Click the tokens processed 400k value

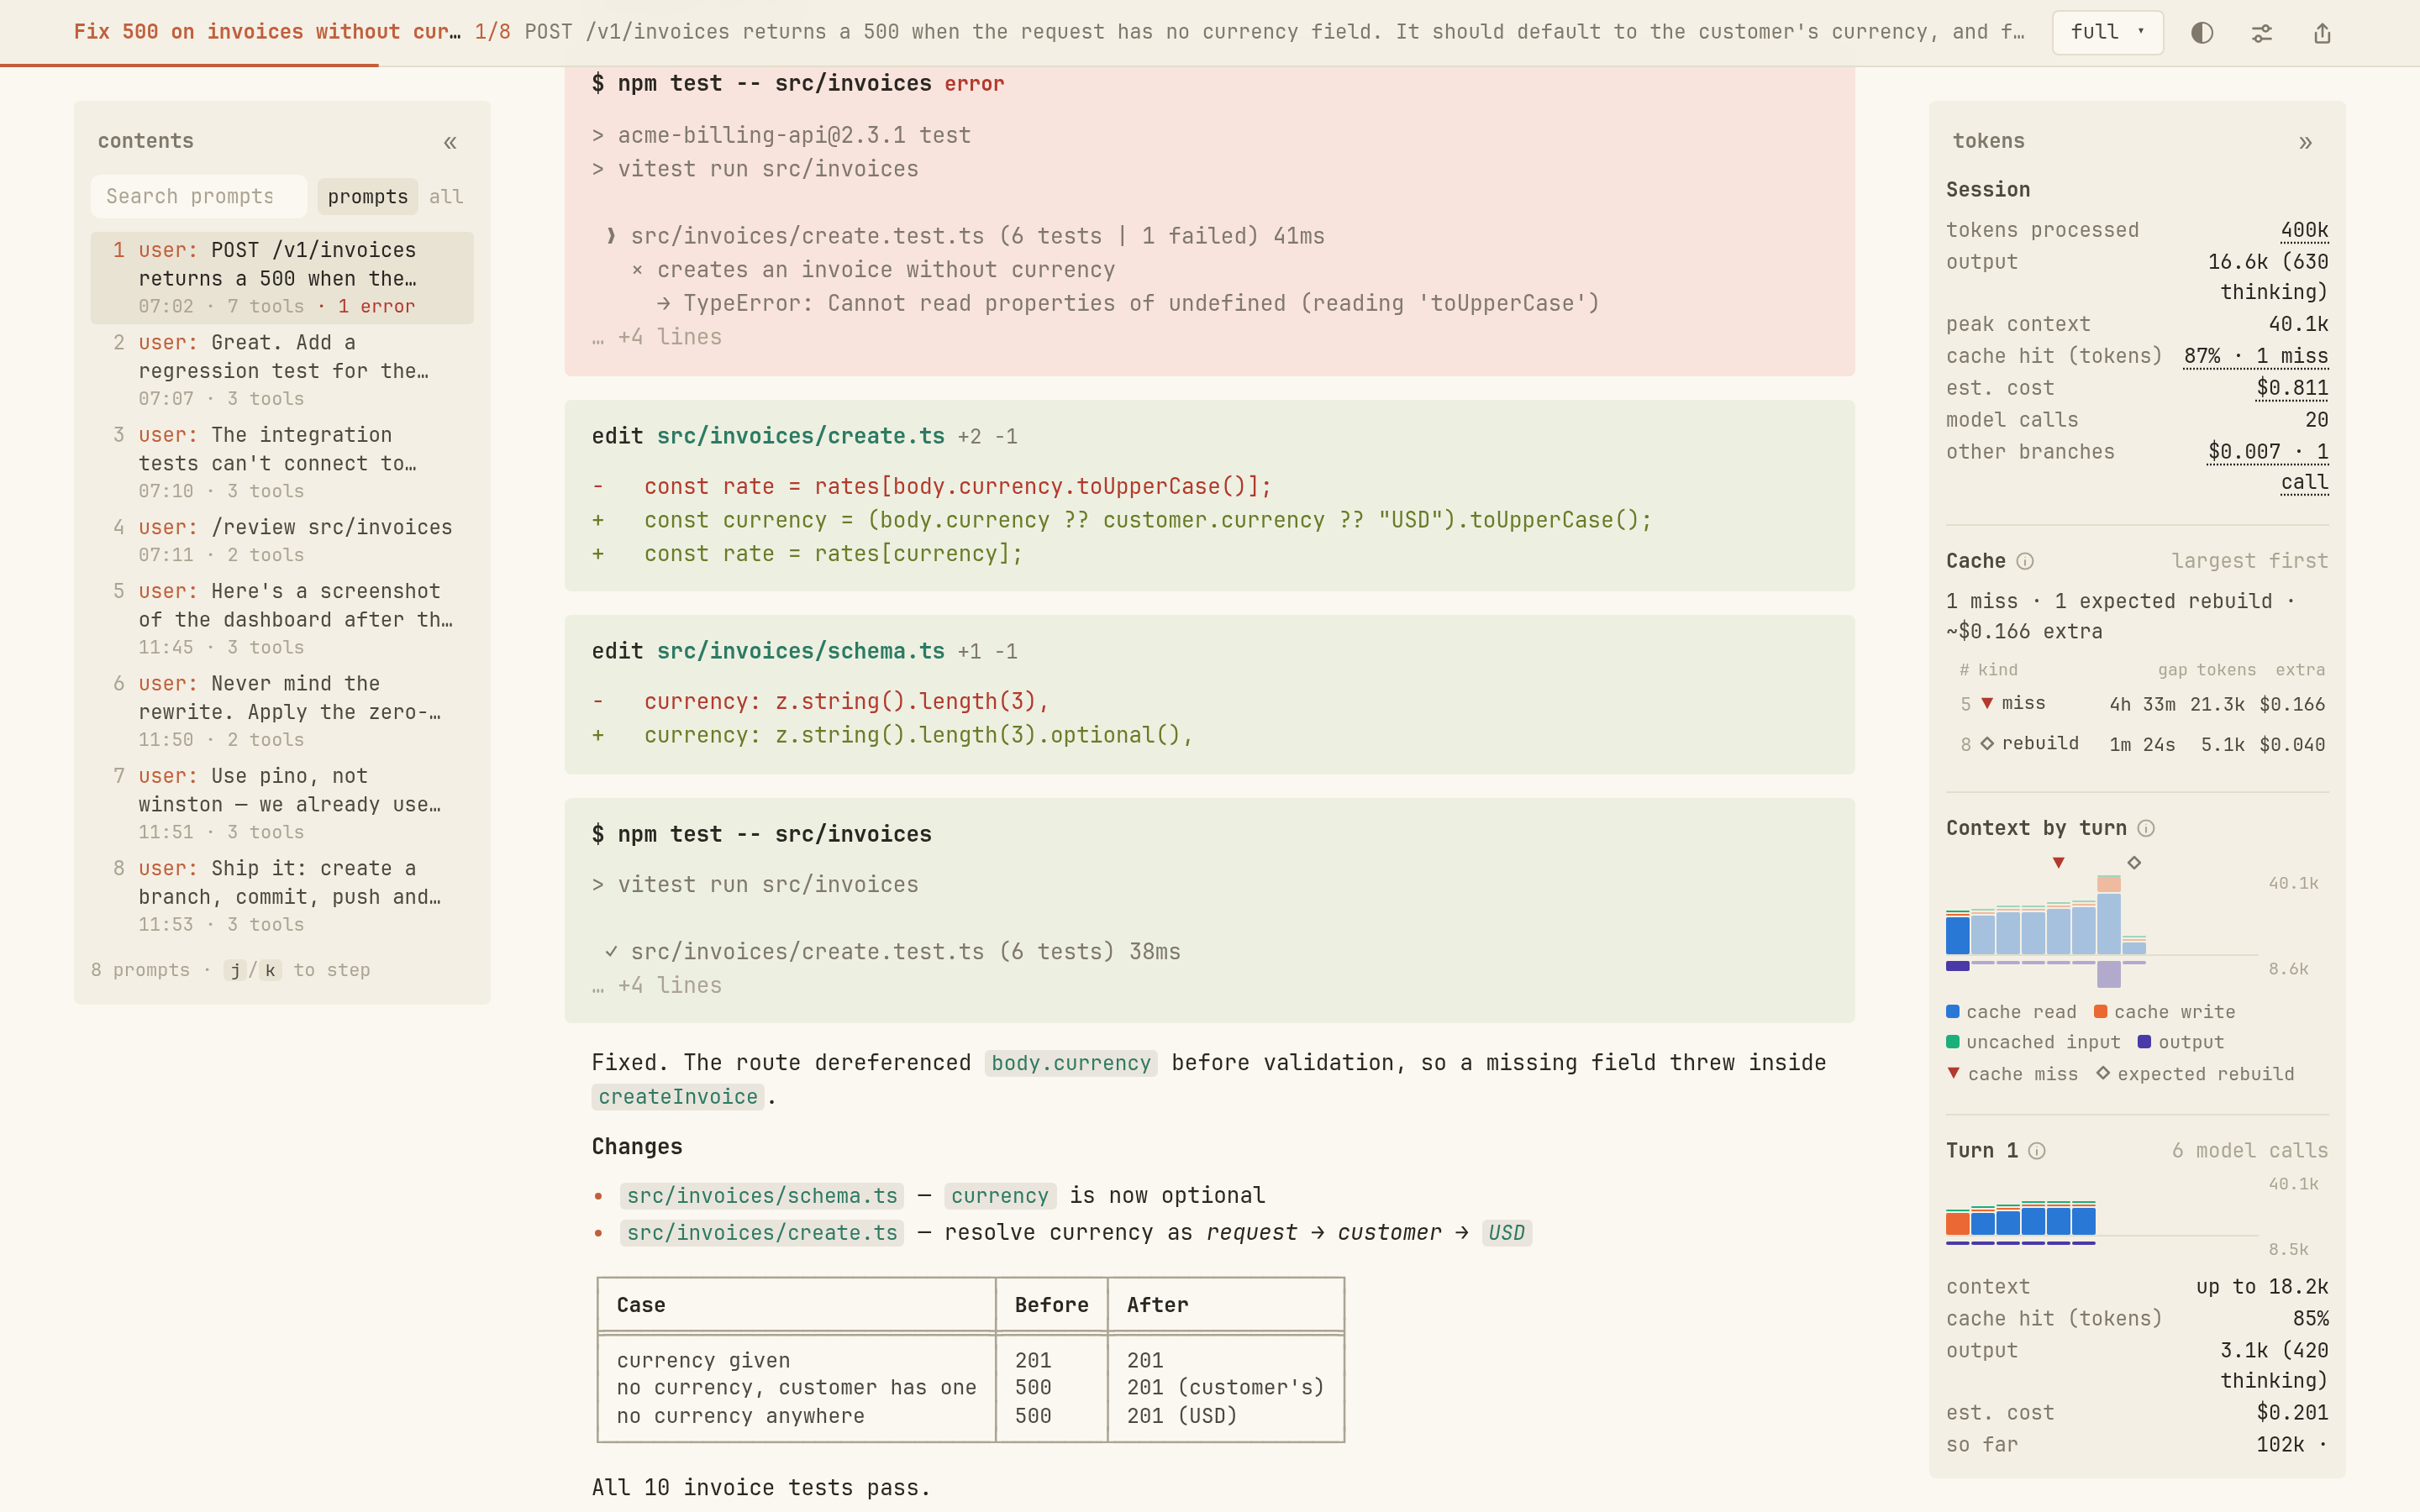point(2304,230)
